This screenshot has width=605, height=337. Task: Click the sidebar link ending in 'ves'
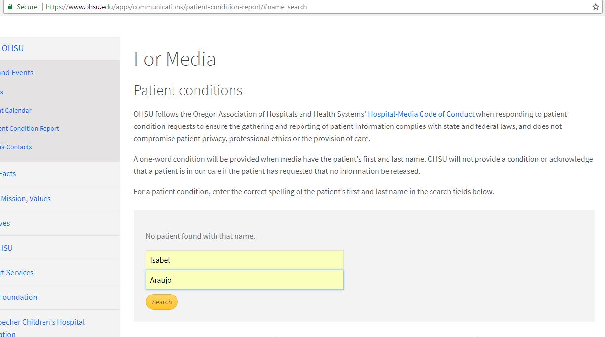pos(5,223)
